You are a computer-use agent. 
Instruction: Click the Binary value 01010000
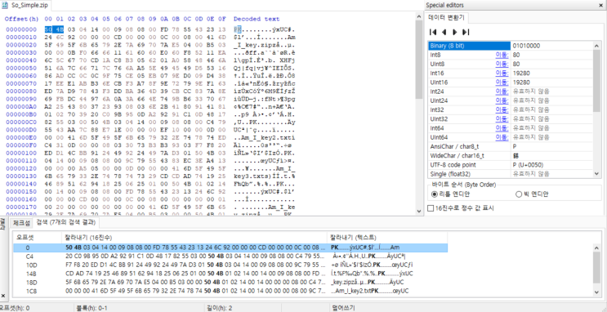click(x=526, y=46)
